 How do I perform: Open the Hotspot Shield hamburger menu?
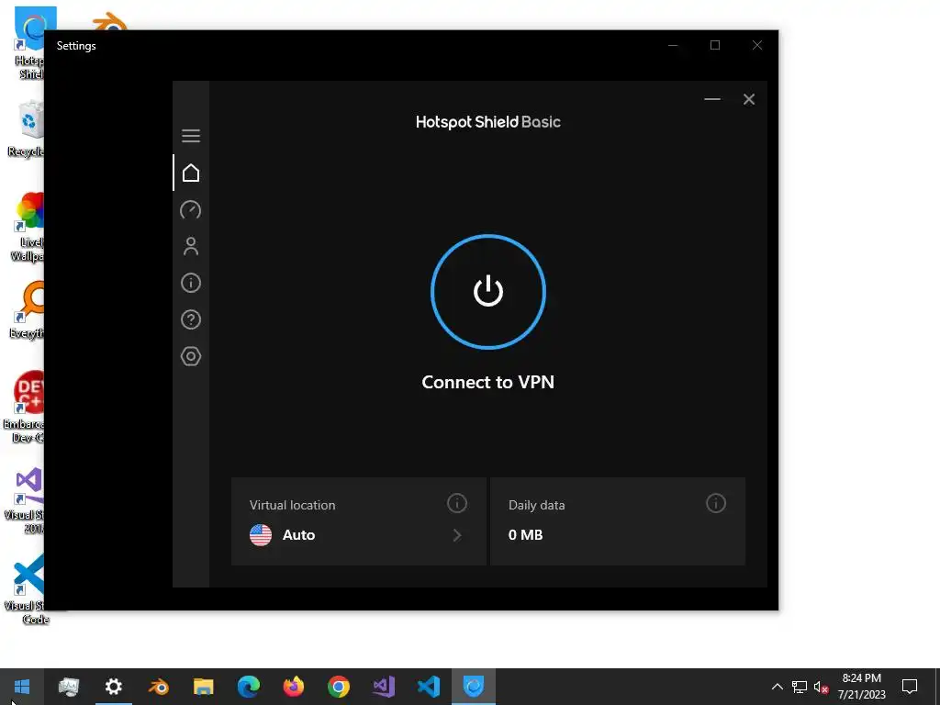pyautogui.click(x=191, y=136)
